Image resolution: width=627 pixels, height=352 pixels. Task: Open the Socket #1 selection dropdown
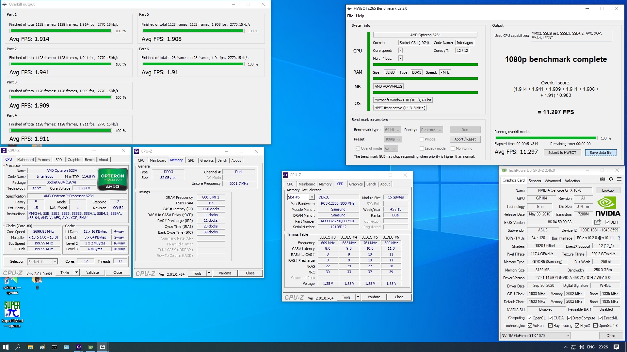click(x=42, y=261)
